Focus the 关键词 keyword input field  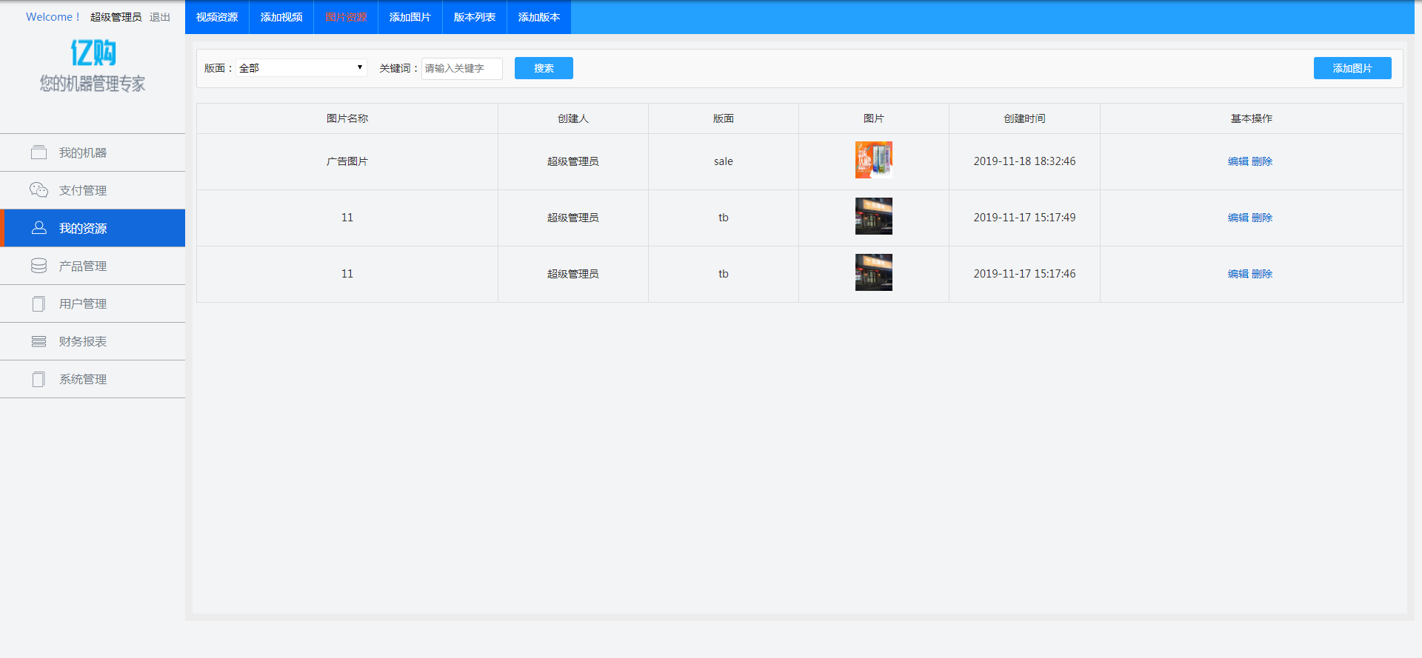coord(462,68)
